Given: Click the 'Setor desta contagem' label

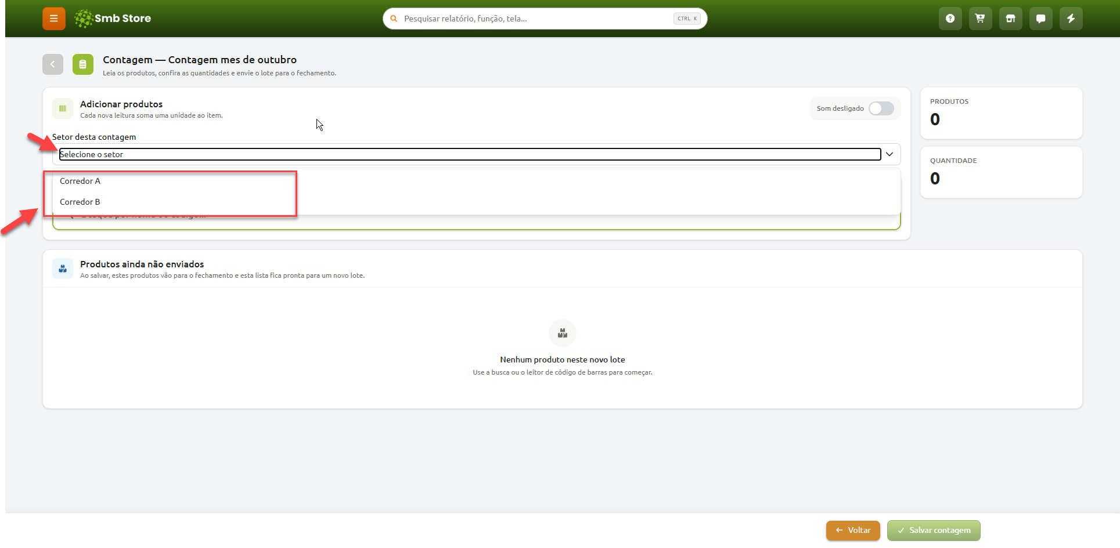Looking at the screenshot, I should 94,137.
